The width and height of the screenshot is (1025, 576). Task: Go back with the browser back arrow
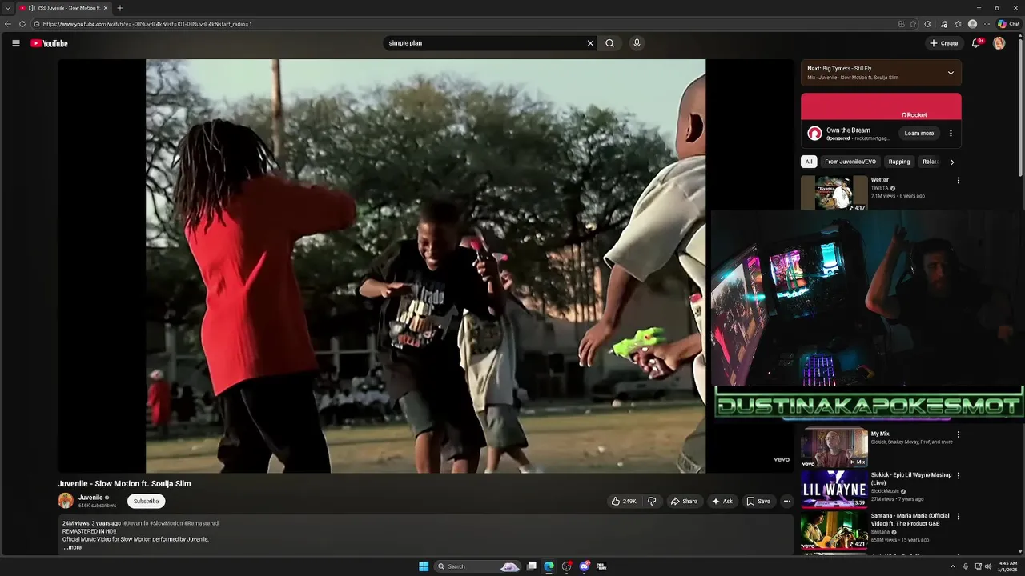coord(8,24)
